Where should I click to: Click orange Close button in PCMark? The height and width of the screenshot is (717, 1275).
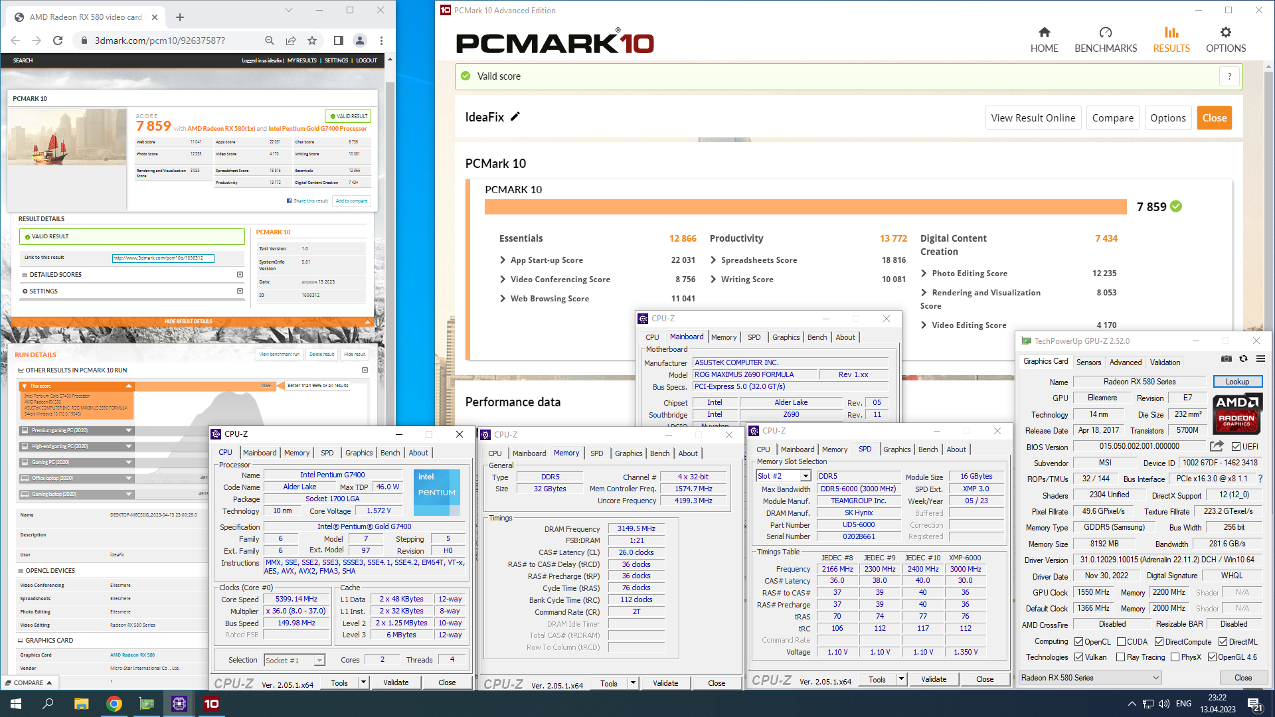[1215, 118]
